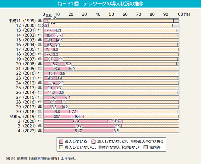Click the axis label '100 (%)'
Screen dimensions: 201x164
[x=183, y=14]
